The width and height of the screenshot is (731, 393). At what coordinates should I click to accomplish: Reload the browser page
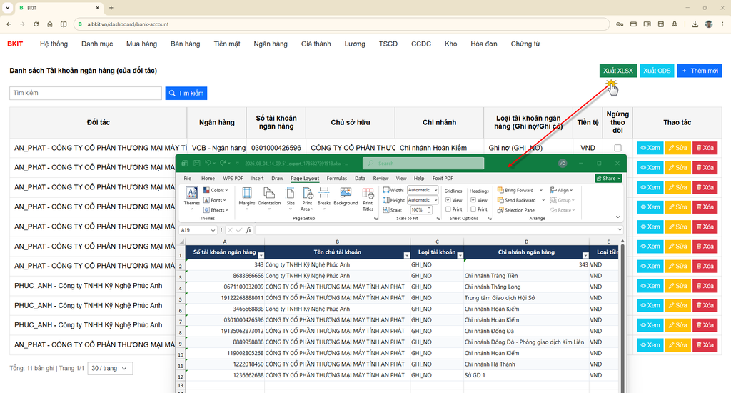36,24
